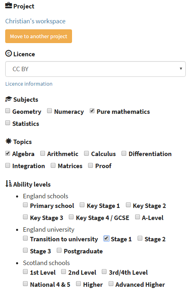The width and height of the screenshot is (189, 292).
Task: Check the Geometry subject checkbox
Action: [8, 111]
